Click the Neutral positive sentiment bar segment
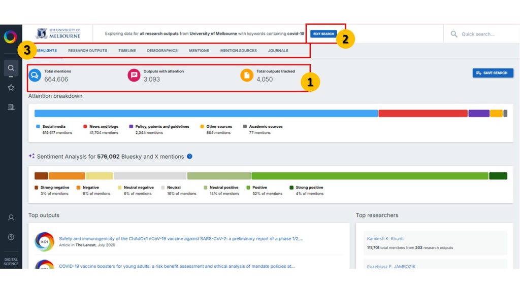The width and height of the screenshot is (520, 292). (219, 176)
